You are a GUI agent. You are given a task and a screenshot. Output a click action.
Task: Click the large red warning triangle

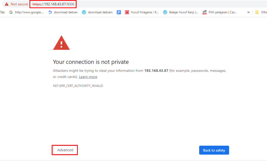(61, 43)
